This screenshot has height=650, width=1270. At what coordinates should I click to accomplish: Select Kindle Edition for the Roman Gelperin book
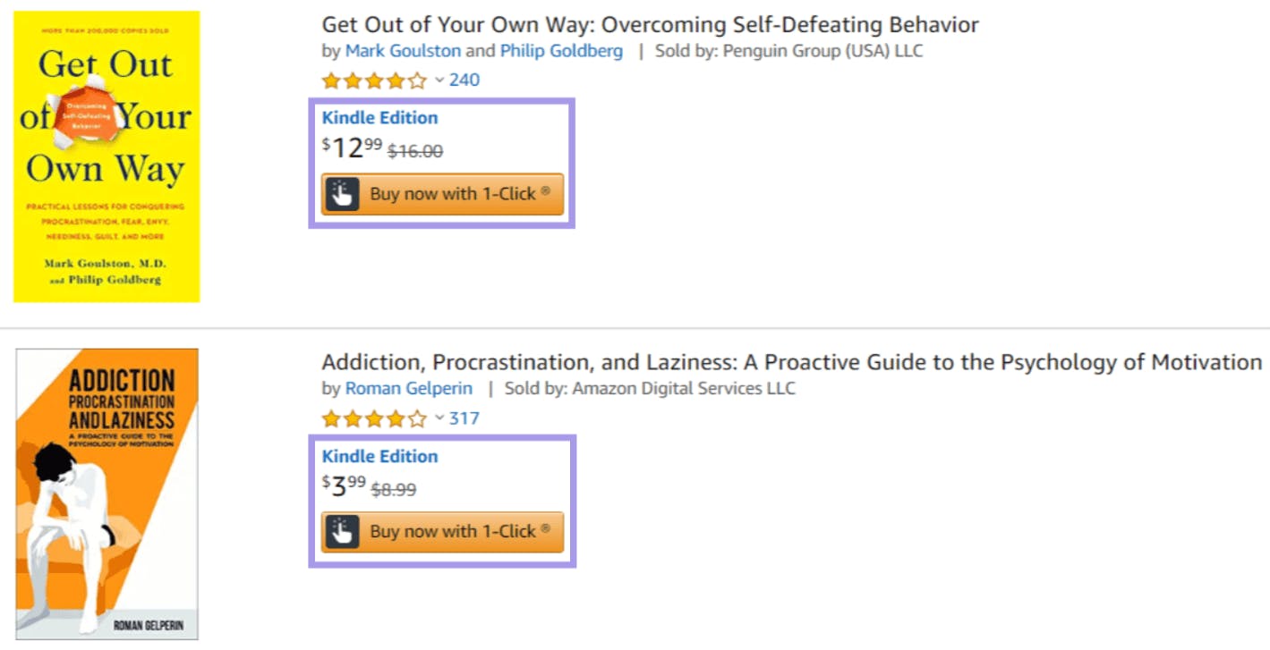380,456
